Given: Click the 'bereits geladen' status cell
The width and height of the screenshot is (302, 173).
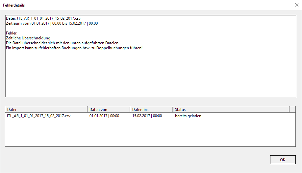Looking at the screenshot, I should tap(188, 116).
